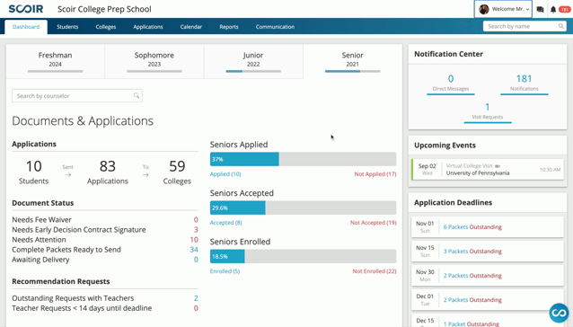Image resolution: width=573 pixels, height=327 pixels.
Task: Open Nov 01 6 Packets Outstanding
Action: 488,227
